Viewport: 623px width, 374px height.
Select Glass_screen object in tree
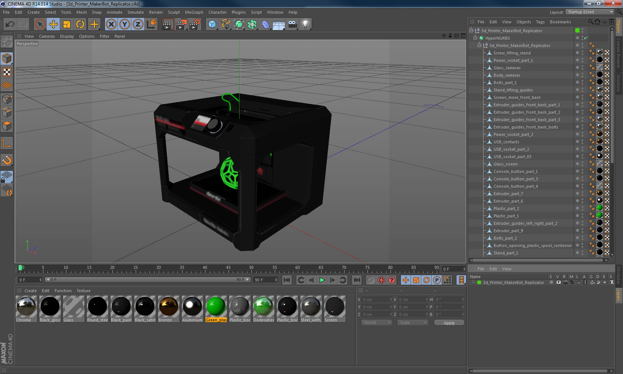tap(505, 164)
